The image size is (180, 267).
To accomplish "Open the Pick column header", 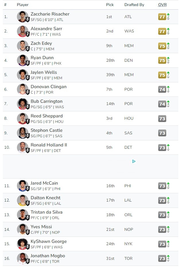I will 110,5.
